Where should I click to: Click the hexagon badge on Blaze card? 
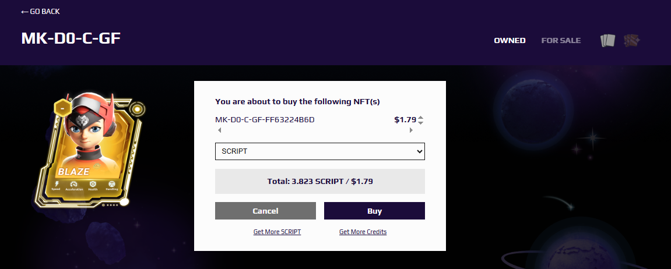[x=63, y=109]
